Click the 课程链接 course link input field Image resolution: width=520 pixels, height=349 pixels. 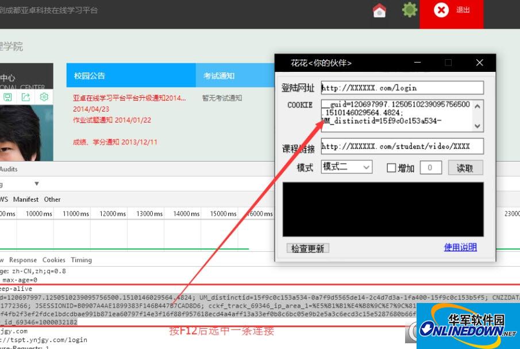[402, 146]
